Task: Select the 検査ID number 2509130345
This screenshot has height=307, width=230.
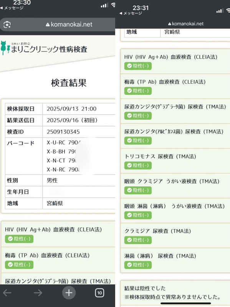Action: (63, 132)
